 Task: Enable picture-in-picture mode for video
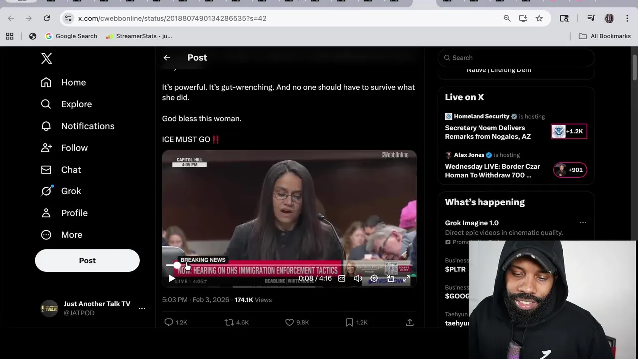pos(390,279)
